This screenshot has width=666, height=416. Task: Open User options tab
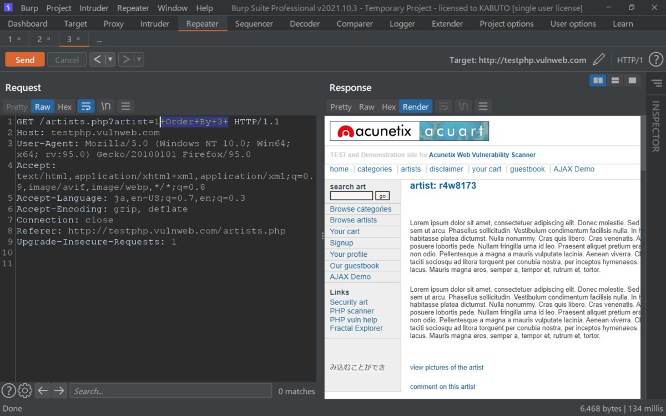click(573, 24)
